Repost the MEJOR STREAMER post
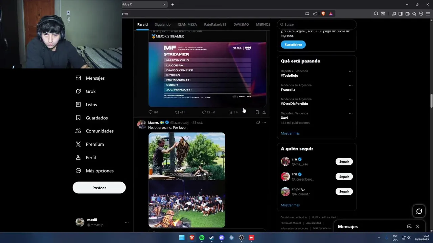 coord(180,112)
